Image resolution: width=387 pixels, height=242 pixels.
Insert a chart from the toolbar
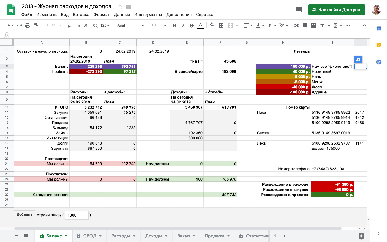coord(314,25)
